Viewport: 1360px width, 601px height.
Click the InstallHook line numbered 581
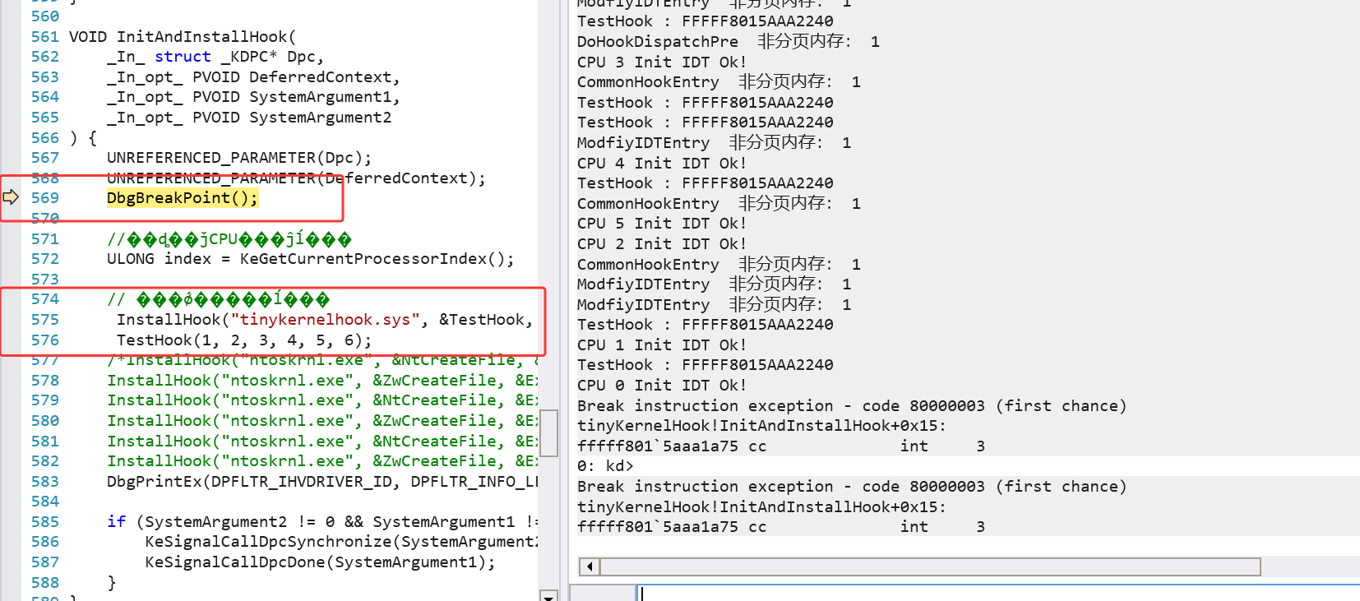pyautogui.click(x=322, y=442)
